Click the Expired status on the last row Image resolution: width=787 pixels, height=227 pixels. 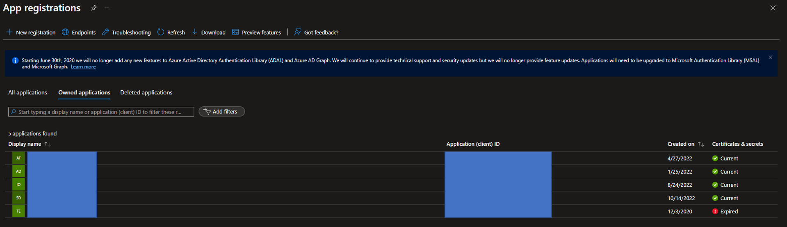pyautogui.click(x=728, y=211)
